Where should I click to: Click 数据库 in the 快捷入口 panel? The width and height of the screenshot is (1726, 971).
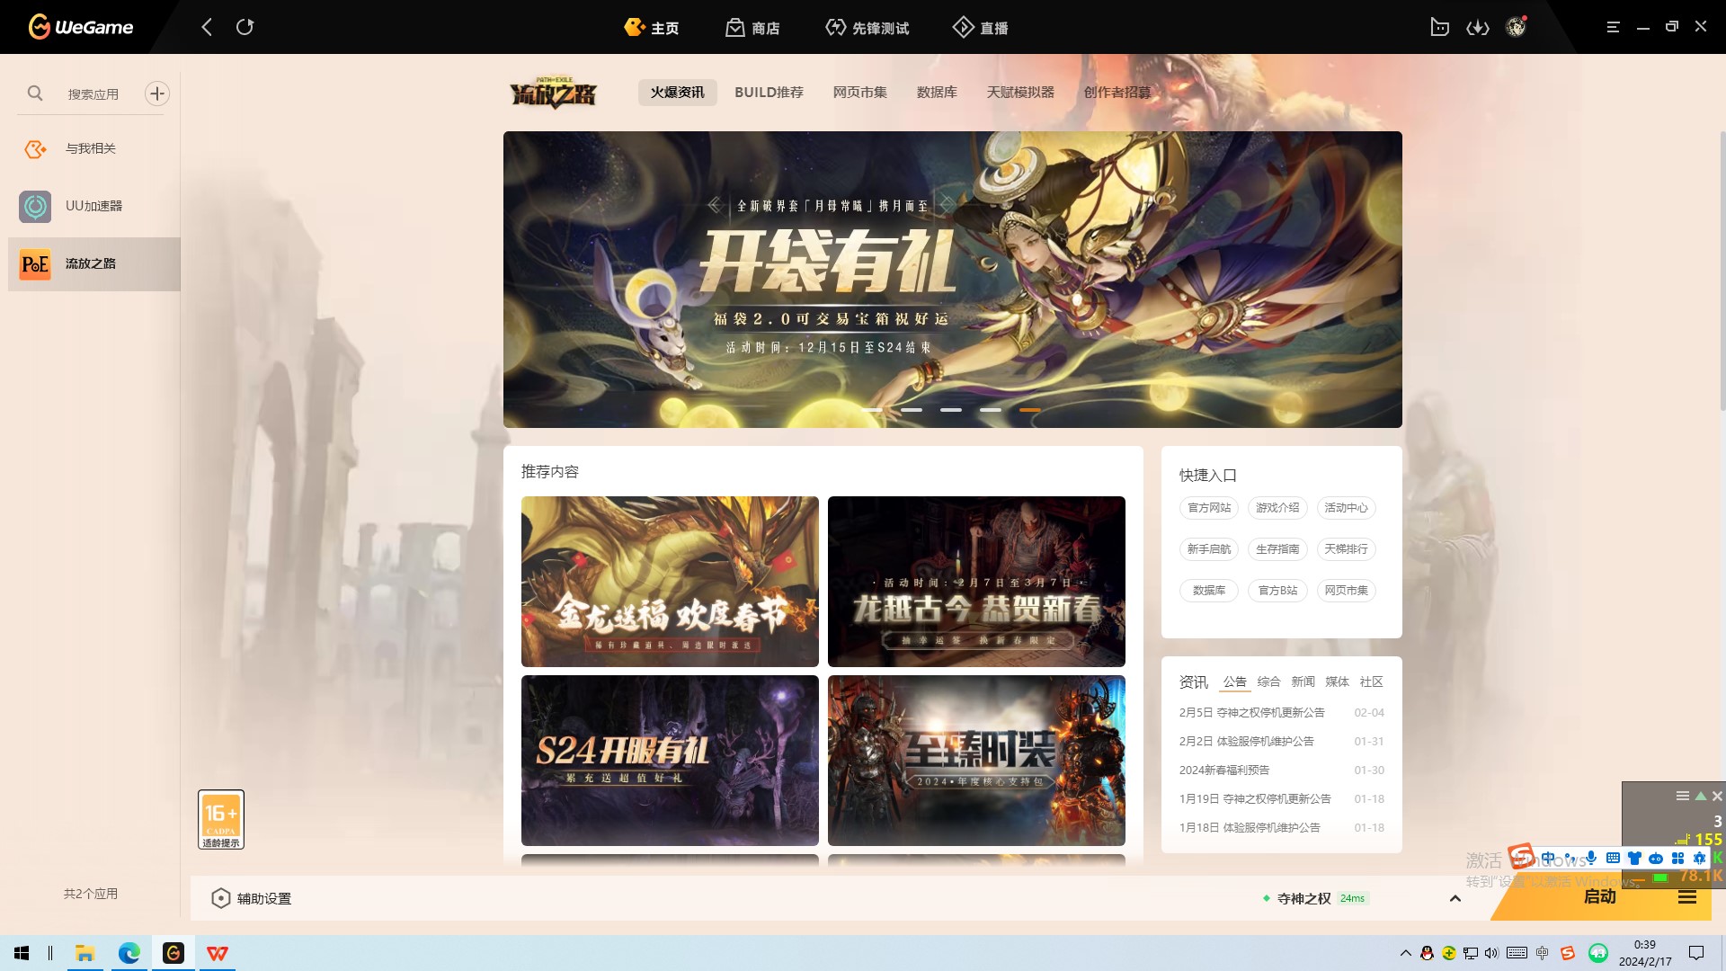click(x=1209, y=591)
